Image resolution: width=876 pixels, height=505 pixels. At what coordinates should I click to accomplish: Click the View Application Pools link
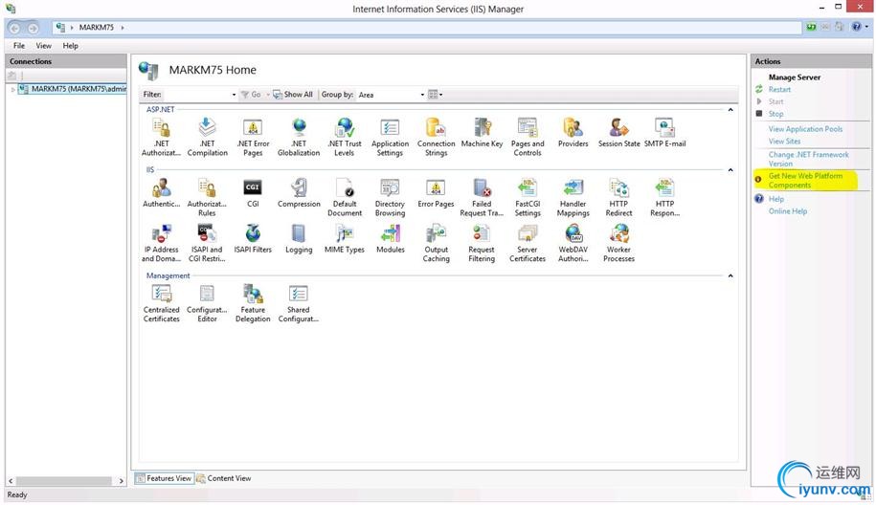[x=805, y=129]
